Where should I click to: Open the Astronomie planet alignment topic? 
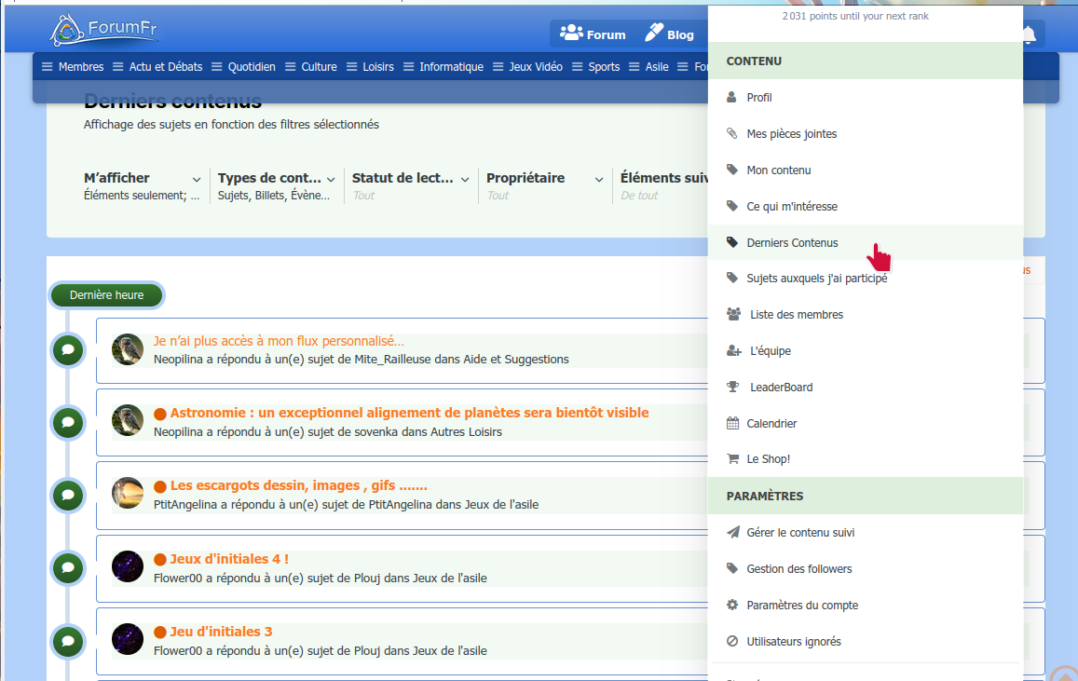(409, 413)
